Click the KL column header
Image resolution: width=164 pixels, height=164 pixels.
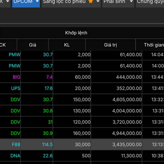(x=67, y=45)
